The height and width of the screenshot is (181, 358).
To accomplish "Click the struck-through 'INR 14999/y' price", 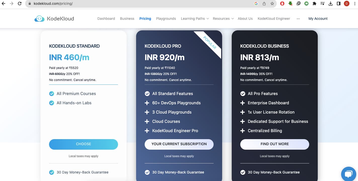I will click(249, 74).
